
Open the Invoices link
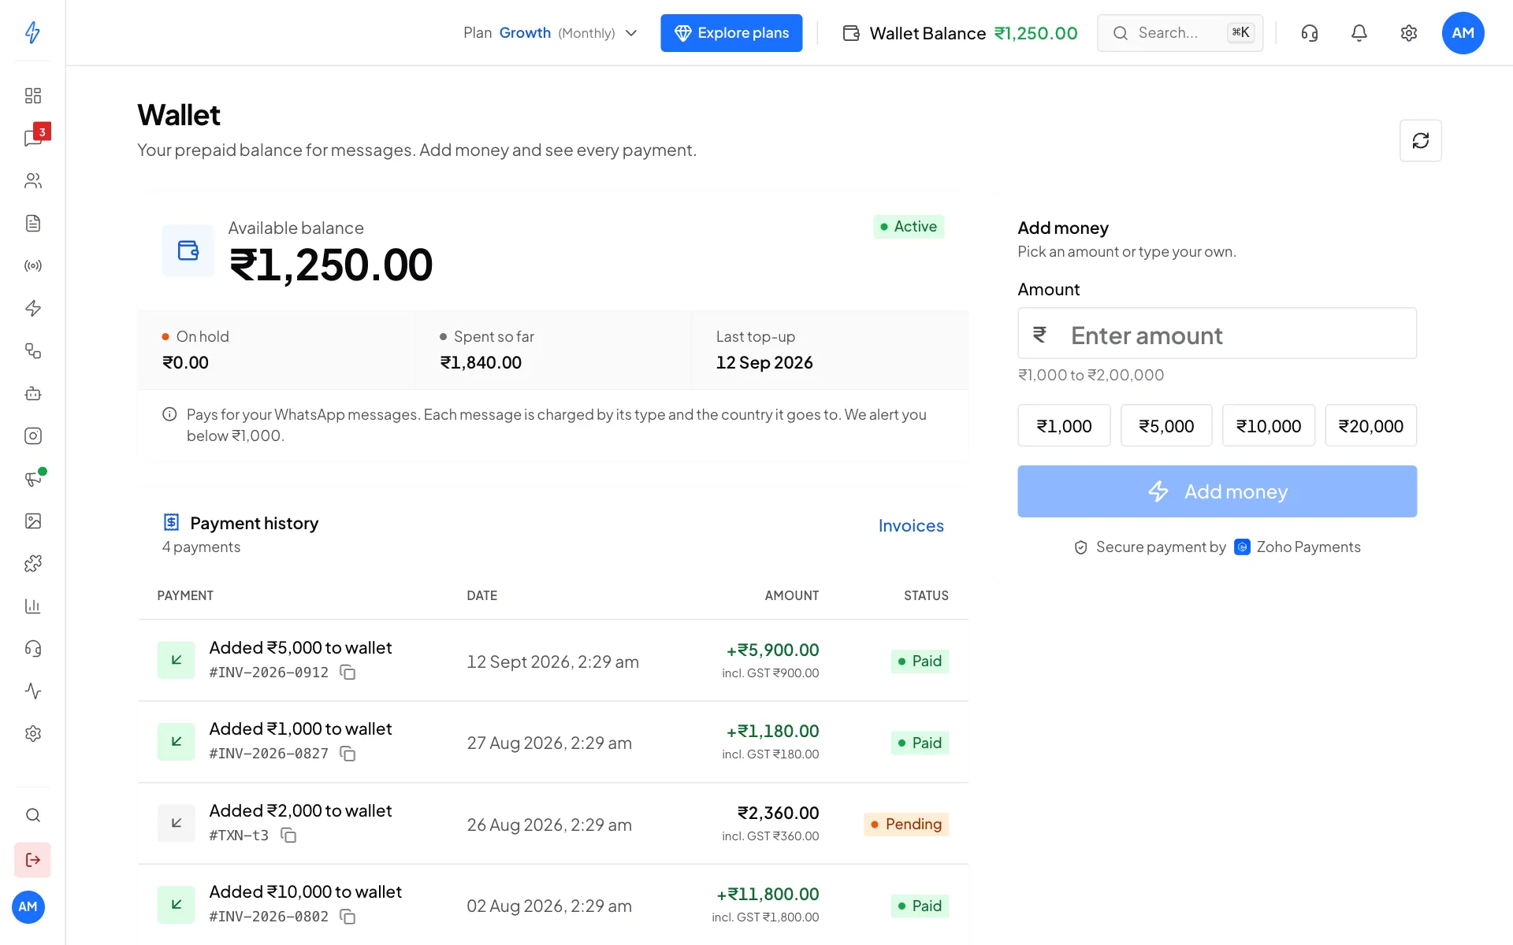[911, 525]
